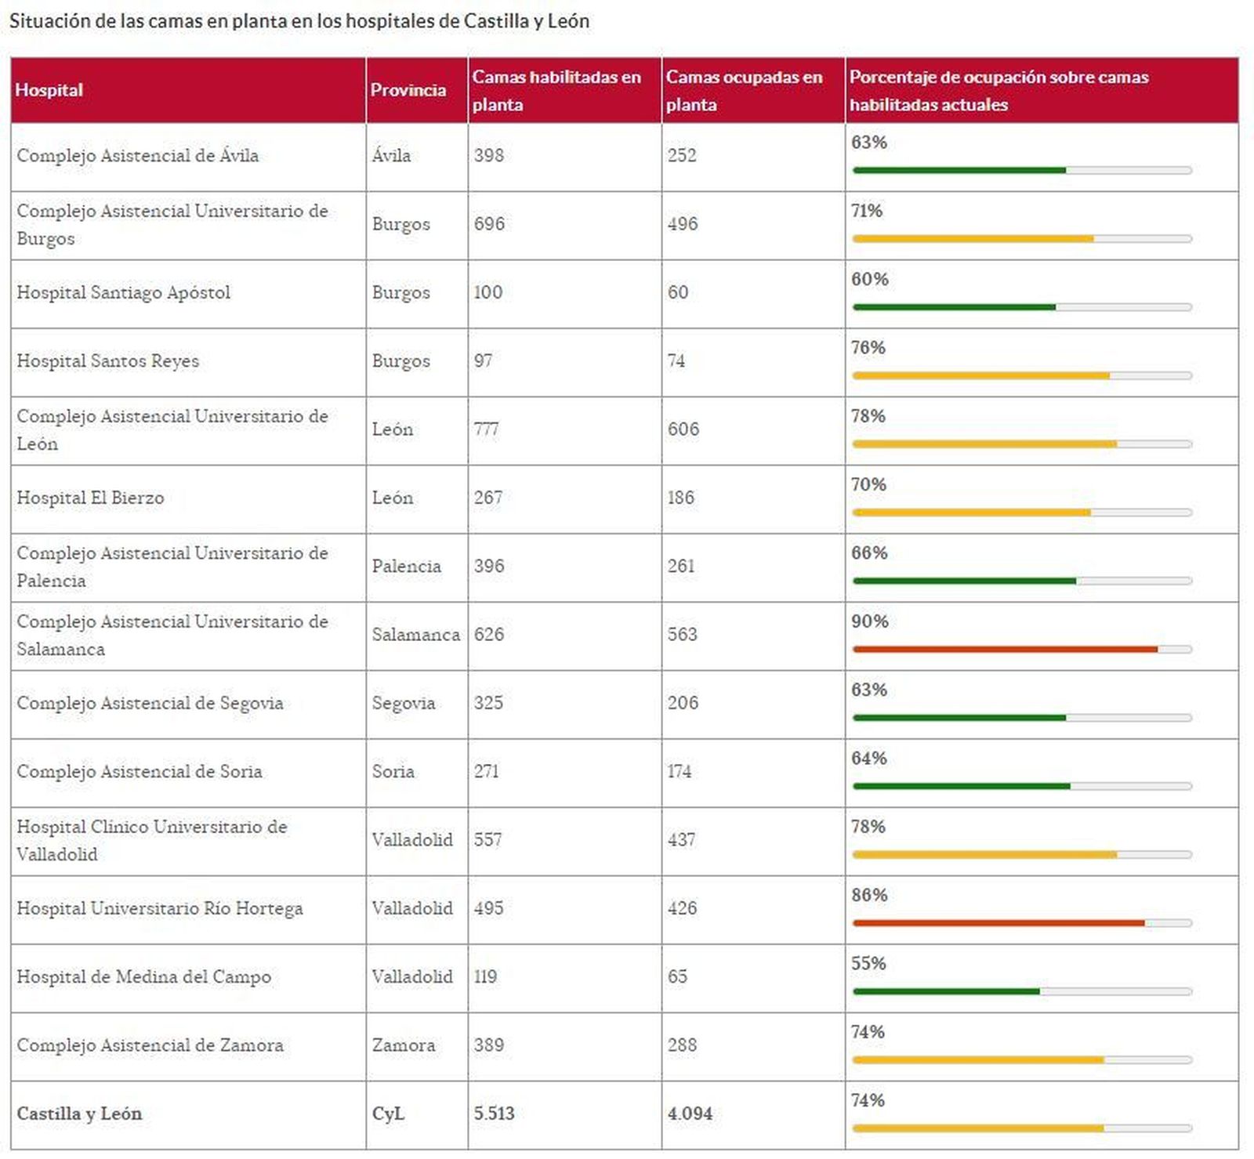The image size is (1254, 1159).
Task: Select the Complejo Asistencial de Ávila cell
Action: (137, 156)
